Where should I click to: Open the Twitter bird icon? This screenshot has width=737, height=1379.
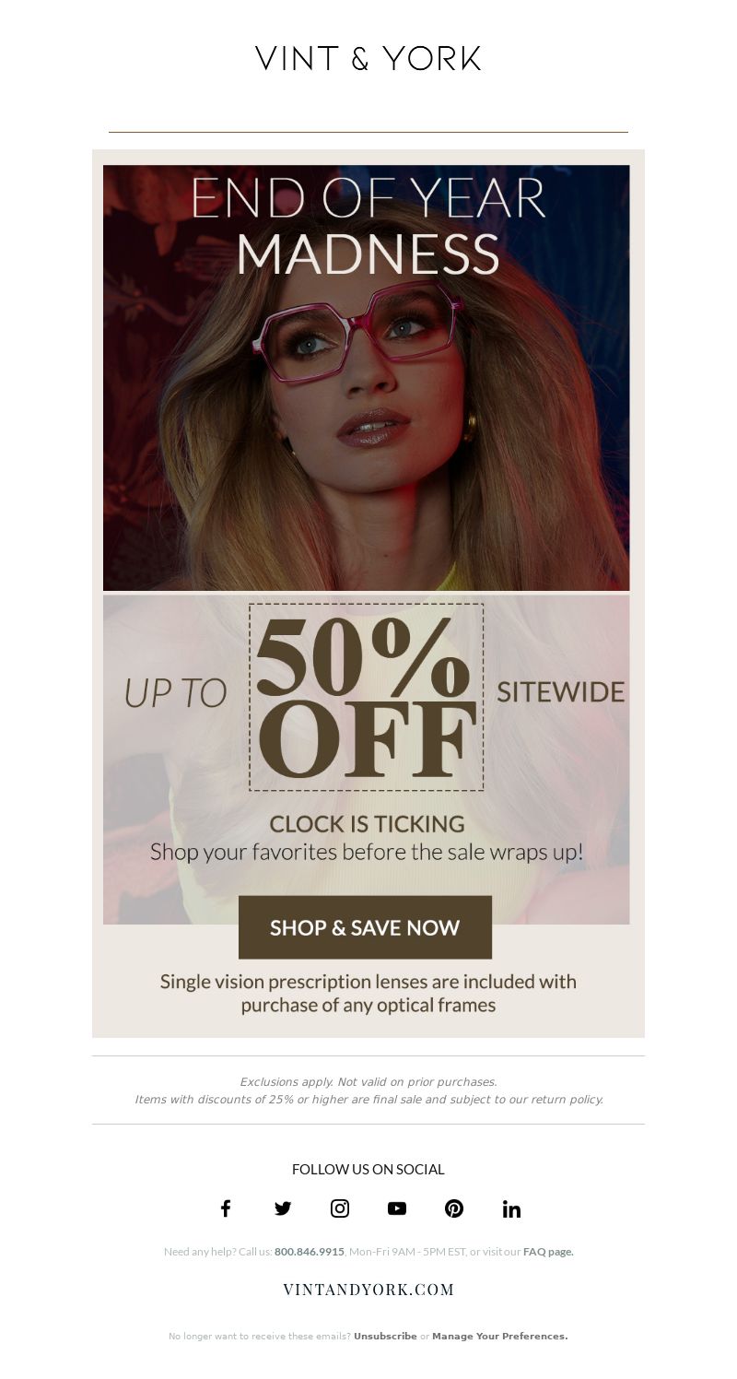(x=283, y=1208)
